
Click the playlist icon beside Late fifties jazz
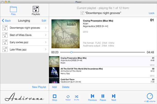[x=5, y=49]
